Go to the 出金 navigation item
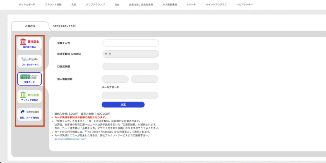 [117, 4]
